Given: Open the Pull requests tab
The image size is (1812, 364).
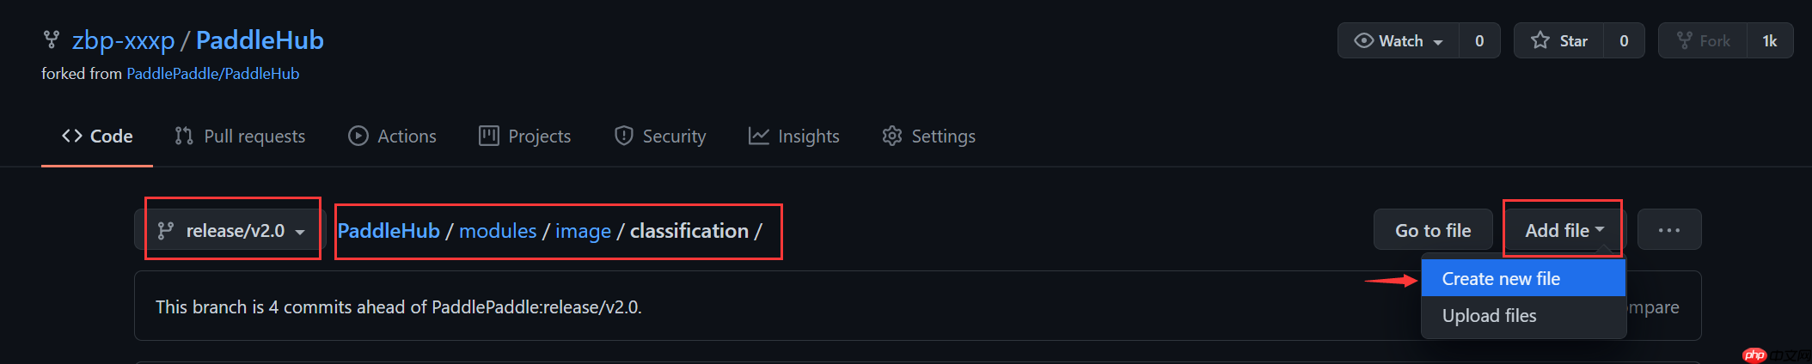Looking at the screenshot, I should (x=240, y=136).
